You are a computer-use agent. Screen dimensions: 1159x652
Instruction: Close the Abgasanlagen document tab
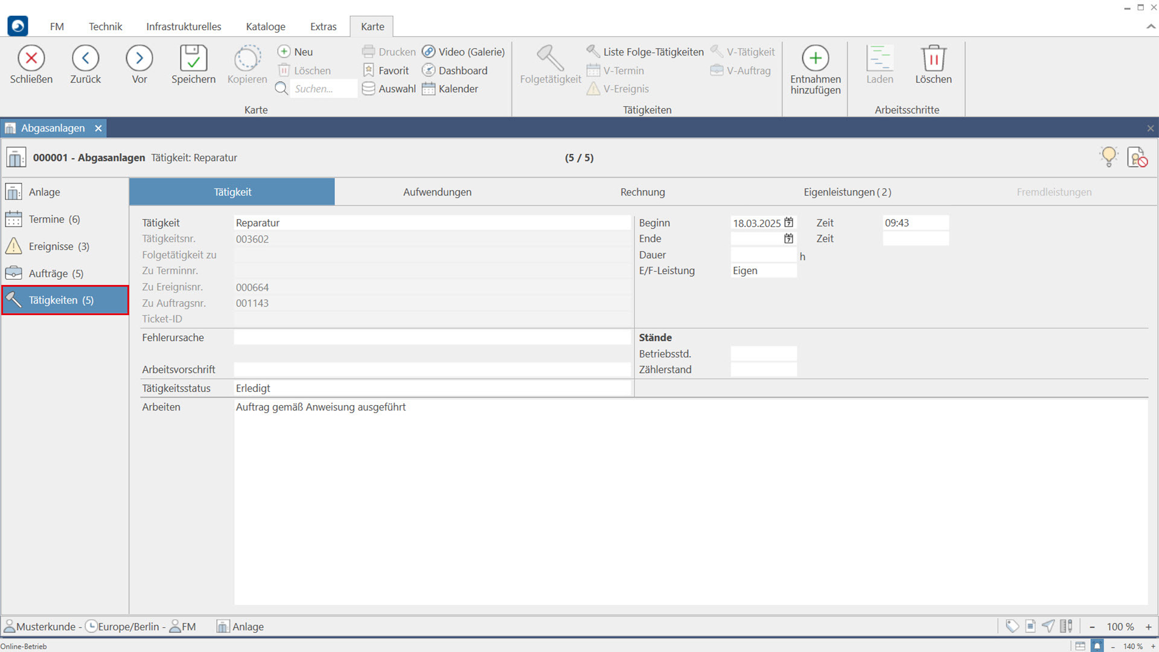98,128
